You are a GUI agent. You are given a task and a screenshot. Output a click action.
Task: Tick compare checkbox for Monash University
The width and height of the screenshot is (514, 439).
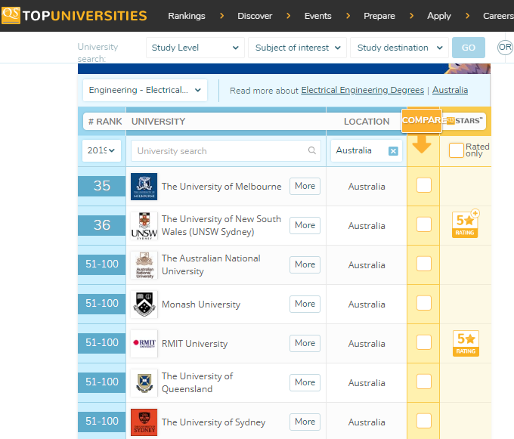[x=424, y=303]
